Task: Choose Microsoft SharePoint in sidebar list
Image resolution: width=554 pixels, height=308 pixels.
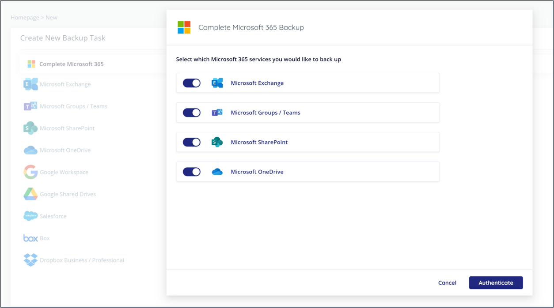Action: click(x=67, y=128)
